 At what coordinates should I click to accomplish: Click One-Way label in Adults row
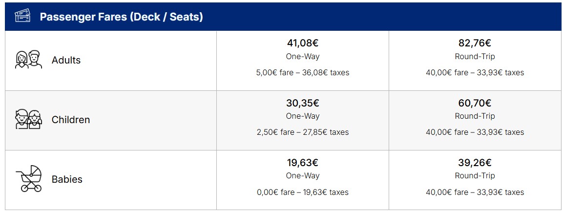303,57
